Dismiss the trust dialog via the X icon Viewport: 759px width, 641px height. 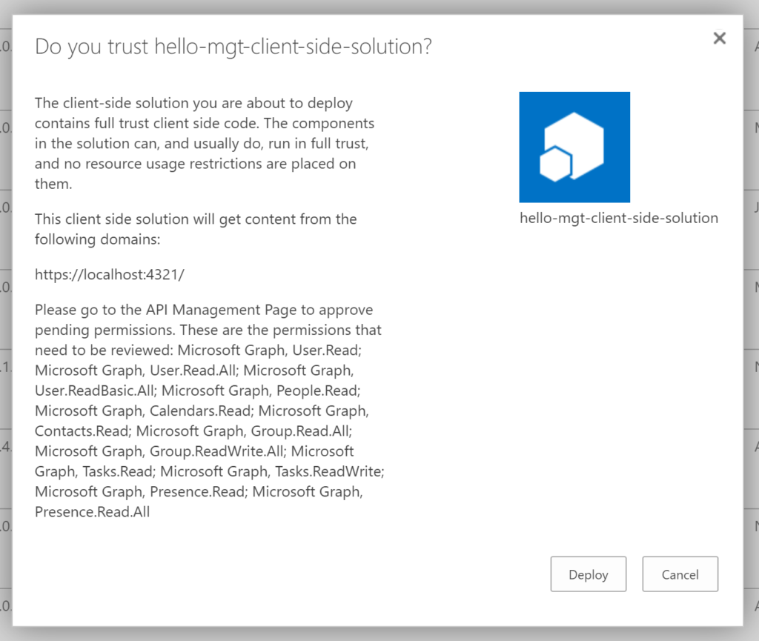(x=719, y=38)
